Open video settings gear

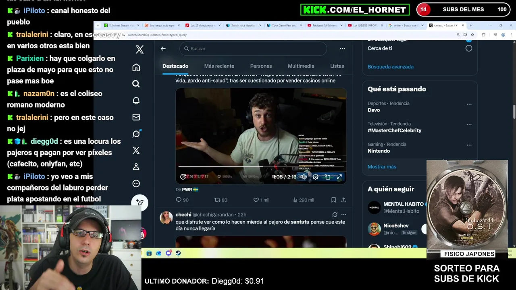click(316, 177)
